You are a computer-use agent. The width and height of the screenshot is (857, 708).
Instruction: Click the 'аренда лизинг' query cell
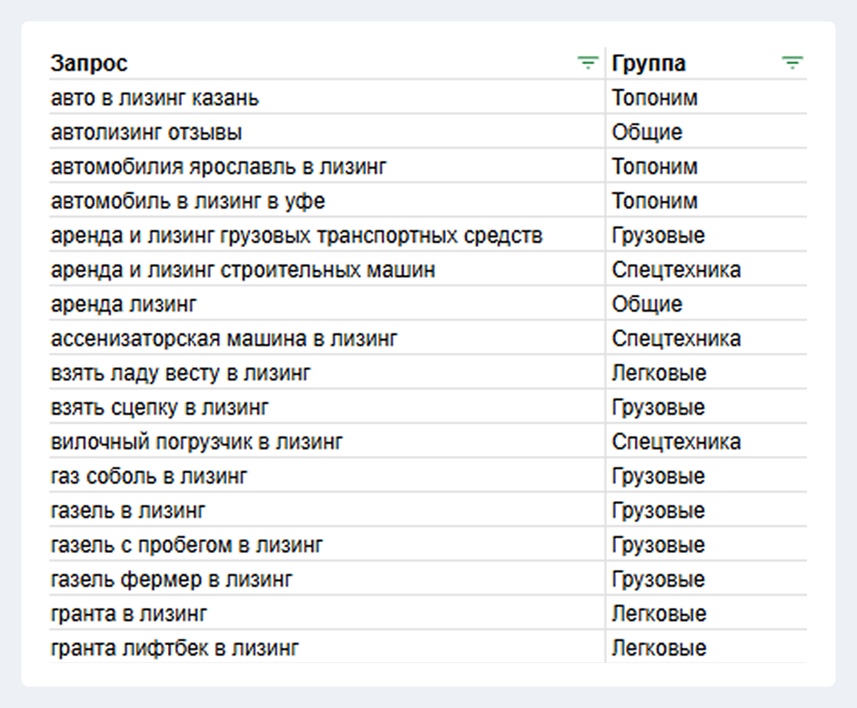pyautogui.click(x=124, y=304)
